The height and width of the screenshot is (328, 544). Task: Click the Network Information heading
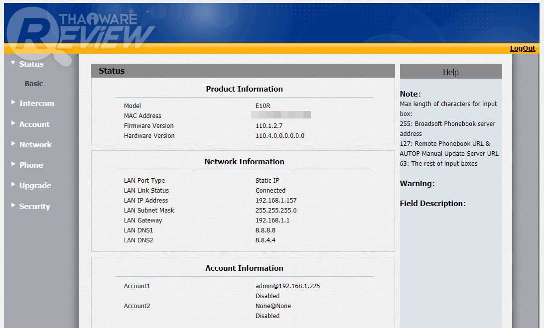click(244, 162)
